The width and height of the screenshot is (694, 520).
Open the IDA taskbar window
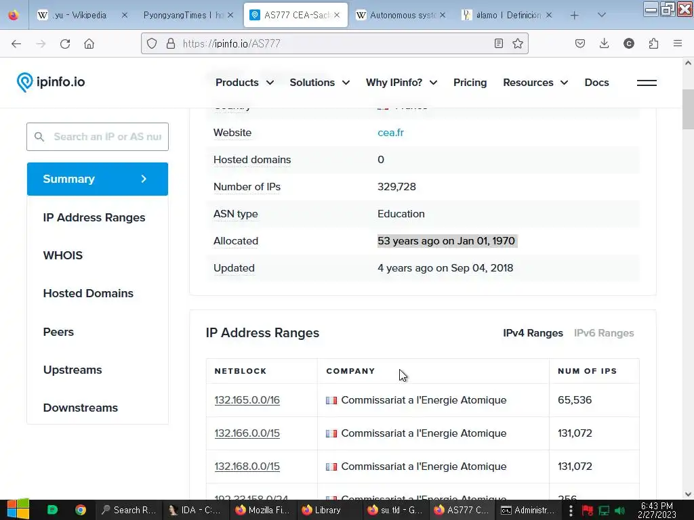[195, 511]
